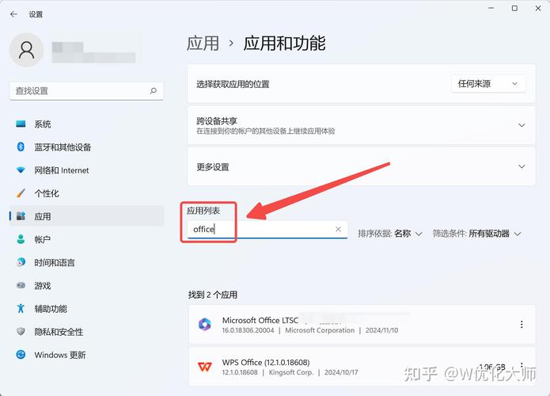
Task: Open the 任何来源 dropdown
Action: [488, 83]
